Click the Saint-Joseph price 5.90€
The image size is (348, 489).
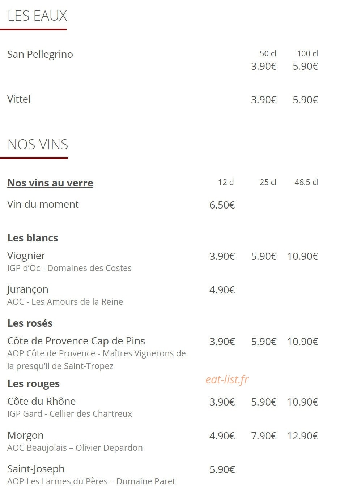(222, 469)
